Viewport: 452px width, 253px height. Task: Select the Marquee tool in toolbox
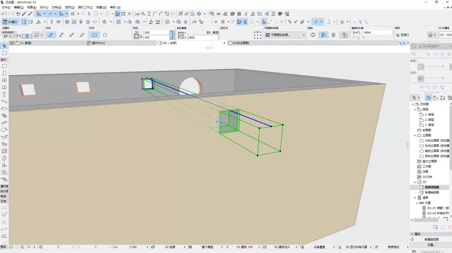[4, 53]
